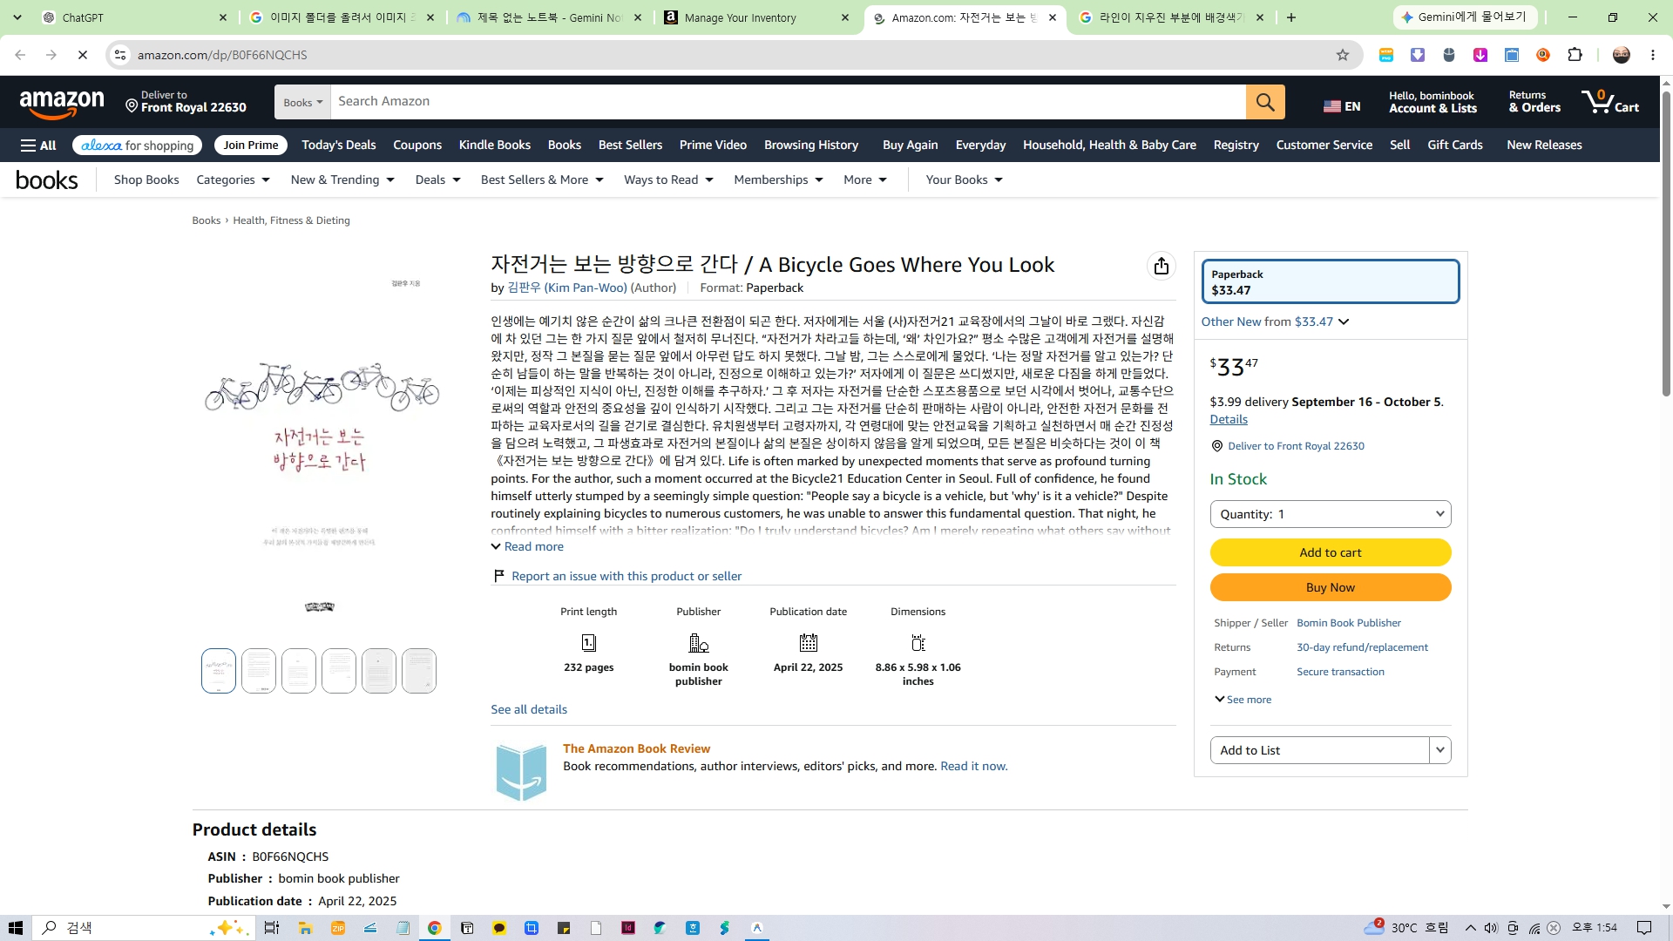Select the last book page thumbnail
Viewport: 1673px width, 941px height.
coord(419,671)
